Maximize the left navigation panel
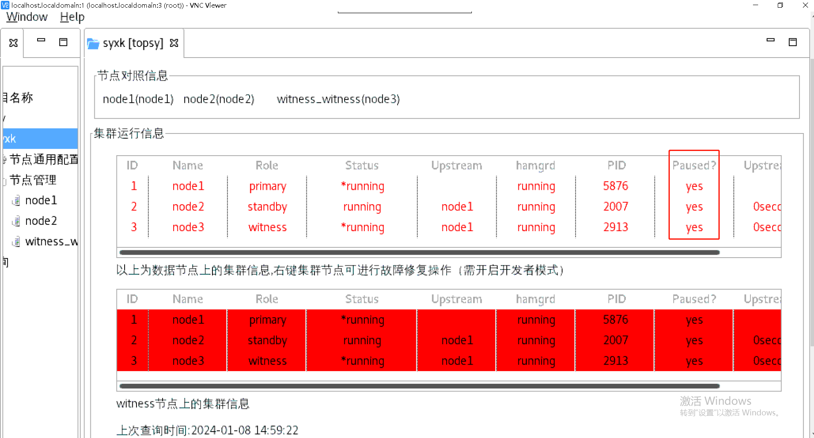The height and width of the screenshot is (438, 814). [63, 42]
